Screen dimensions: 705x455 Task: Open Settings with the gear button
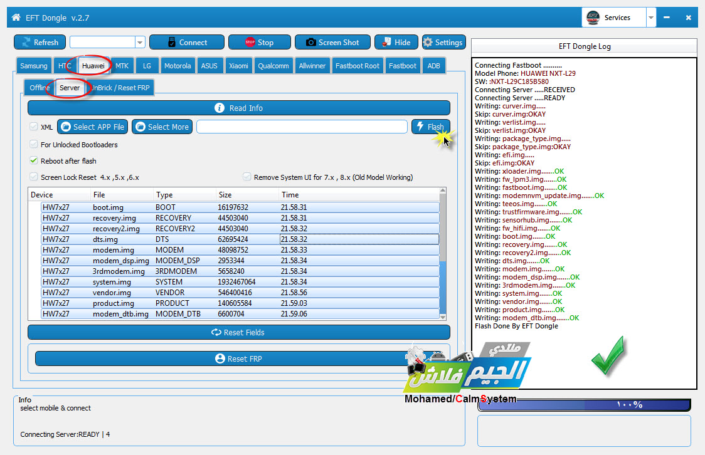pyautogui.click(x=444, y=42)
